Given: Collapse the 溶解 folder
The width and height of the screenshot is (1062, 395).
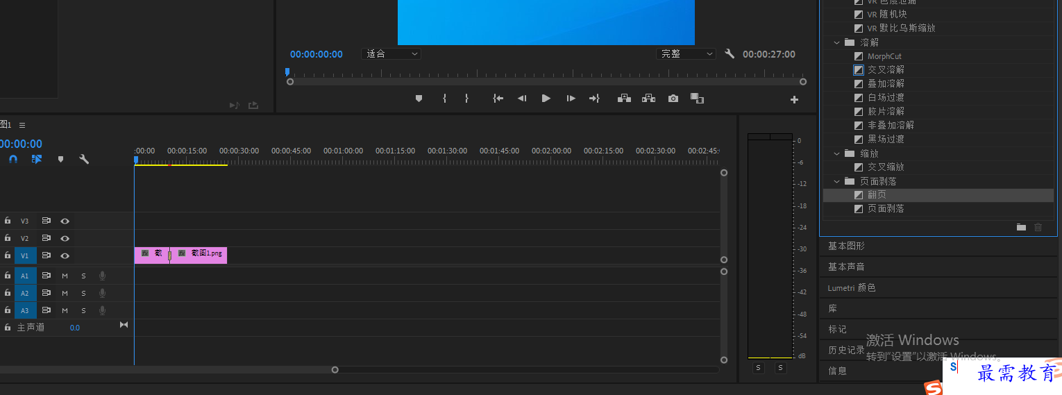Looking at the screenshot, I should pyautogui.click(x=837, y=42).
